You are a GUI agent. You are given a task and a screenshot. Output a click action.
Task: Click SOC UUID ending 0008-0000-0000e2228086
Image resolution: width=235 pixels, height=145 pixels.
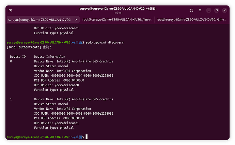[x=74, y=114]
